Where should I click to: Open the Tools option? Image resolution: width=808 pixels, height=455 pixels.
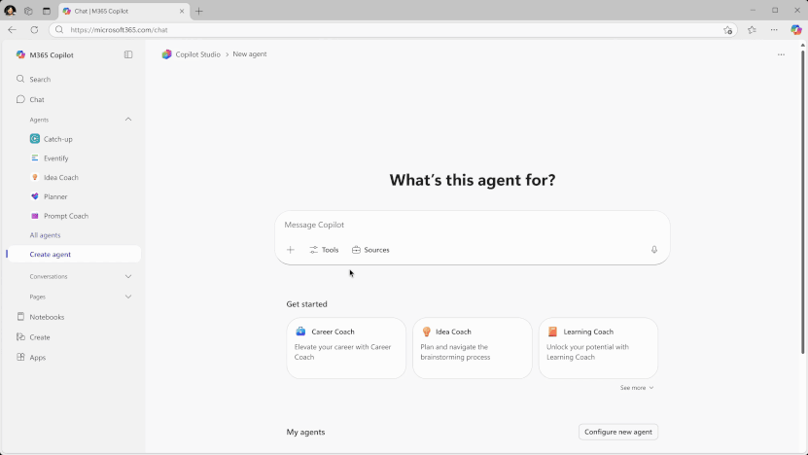(x=324, y=250)
